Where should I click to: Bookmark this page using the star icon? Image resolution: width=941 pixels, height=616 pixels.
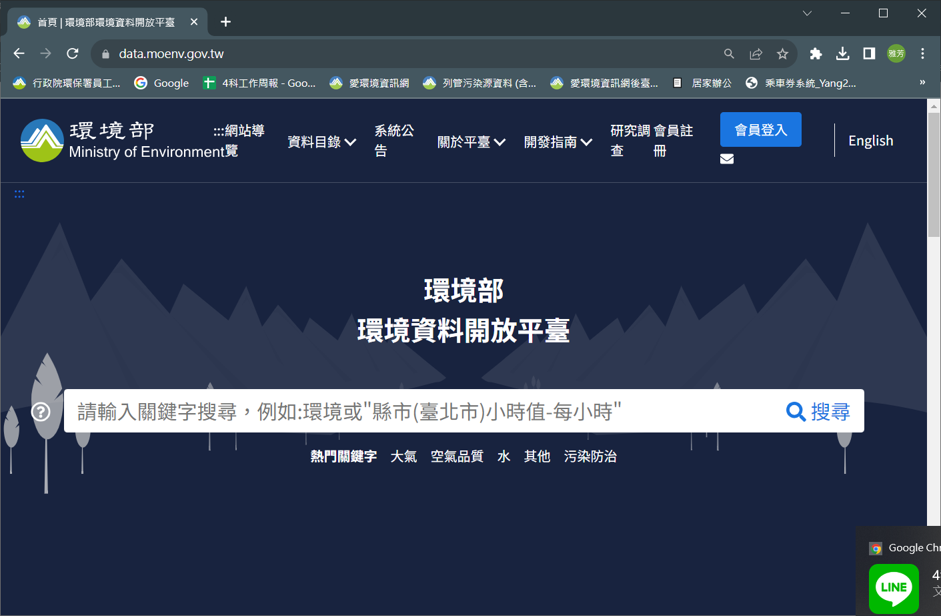783,53
